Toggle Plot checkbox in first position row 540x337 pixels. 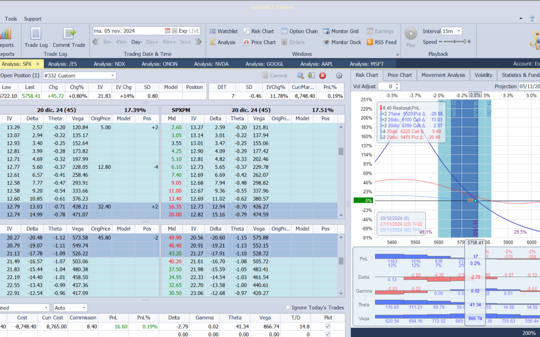point(328,326)
